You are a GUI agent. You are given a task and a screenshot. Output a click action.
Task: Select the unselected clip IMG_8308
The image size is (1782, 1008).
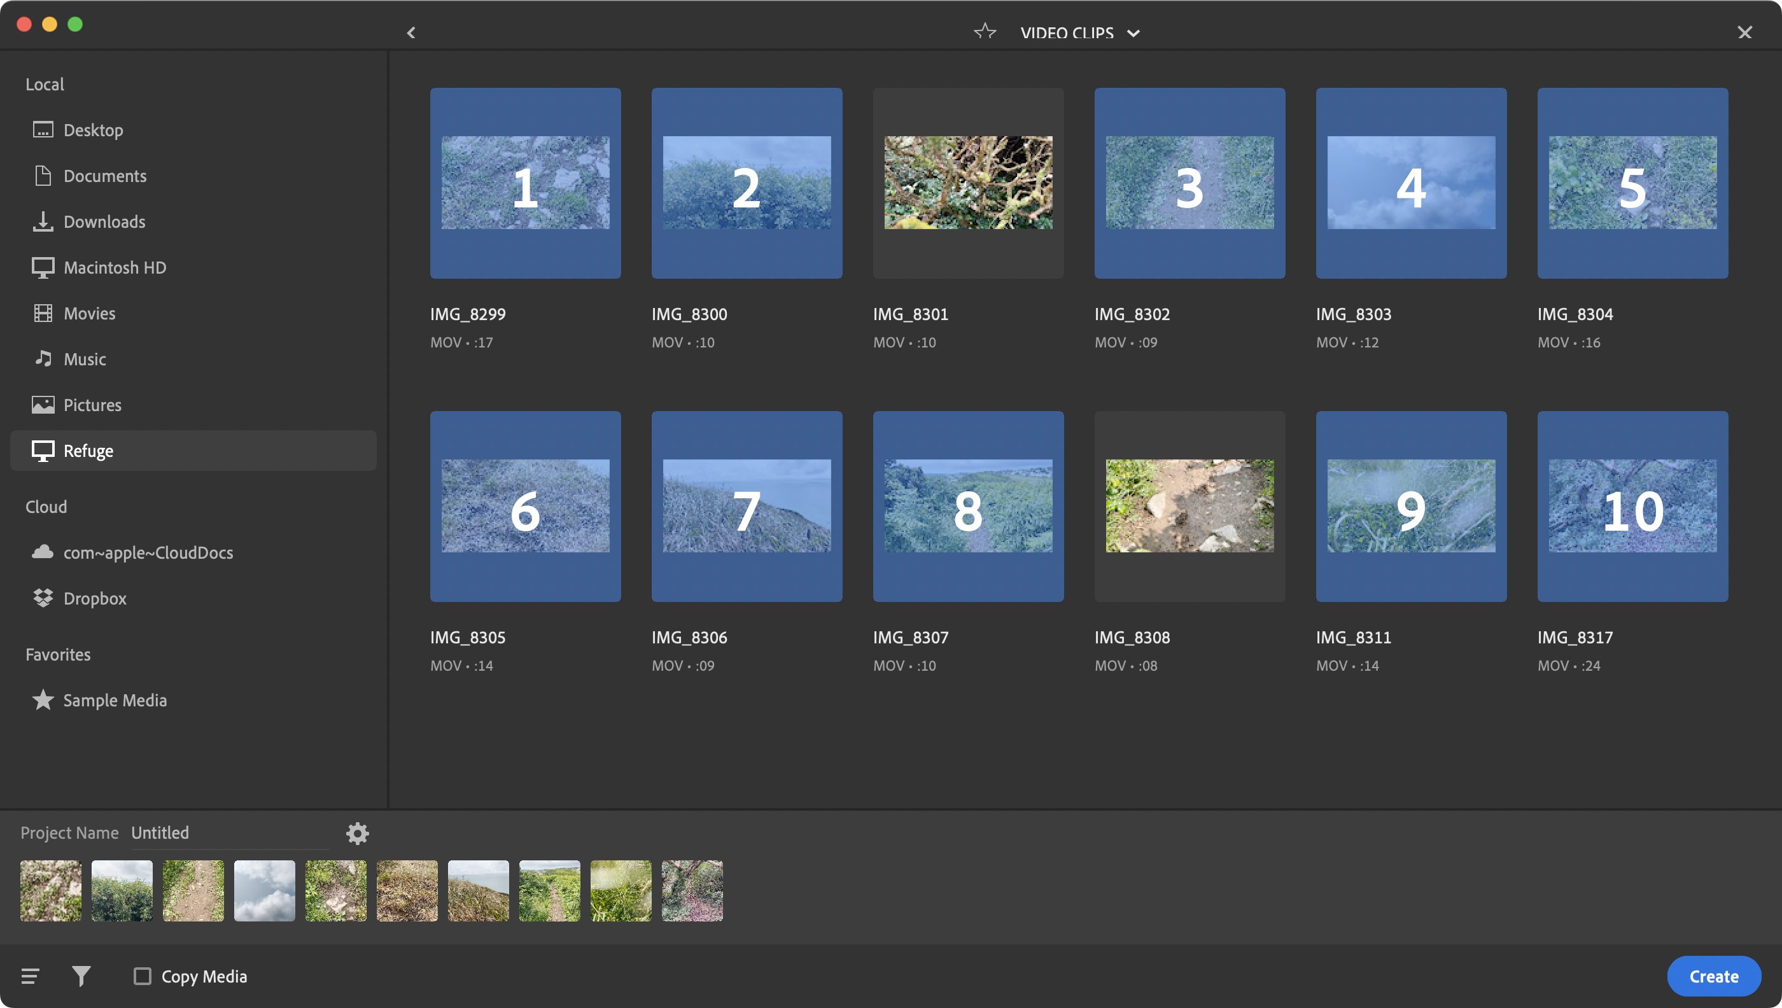coord(1189,506)
